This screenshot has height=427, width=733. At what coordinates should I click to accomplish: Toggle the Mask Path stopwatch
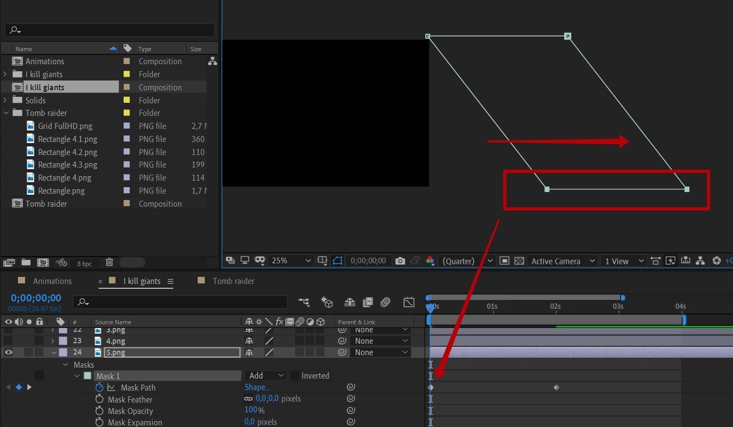click(x=99, y=387)
